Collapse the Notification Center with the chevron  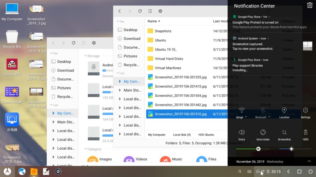pyautogui.click(x=309, y=161)
